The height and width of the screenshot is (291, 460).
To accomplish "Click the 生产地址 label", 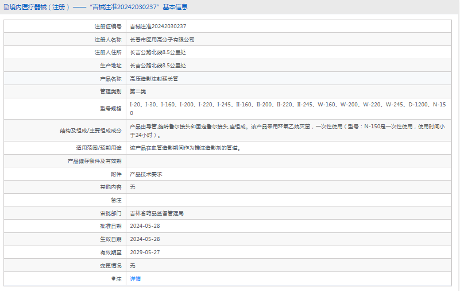I will coord(111,66).
